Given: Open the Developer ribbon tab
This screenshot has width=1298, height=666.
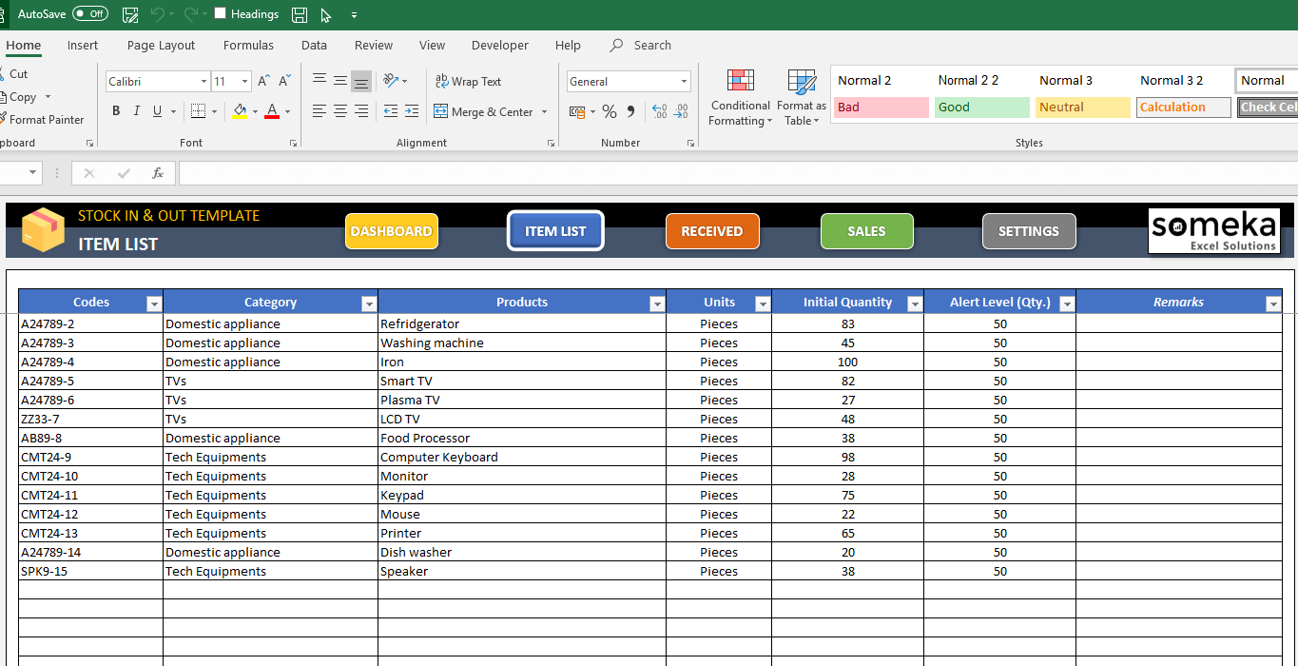Looking at the screenshot, I should pos(499,45).
